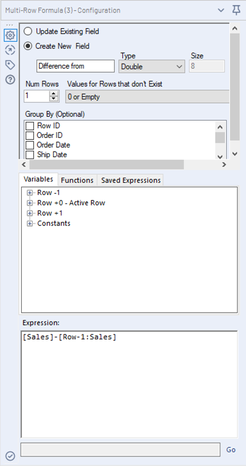Check the Order ID group-by box
This screenshot has height=466, width=246.
[29, 135]
